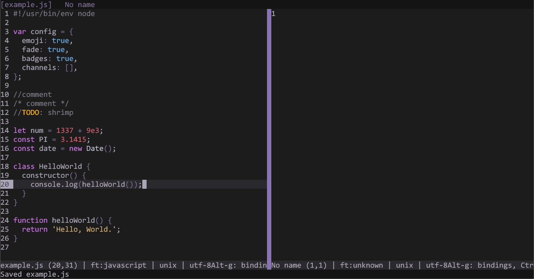The image size is (534, 279).
Task: Switch to the No name tab
Action: 80,5
